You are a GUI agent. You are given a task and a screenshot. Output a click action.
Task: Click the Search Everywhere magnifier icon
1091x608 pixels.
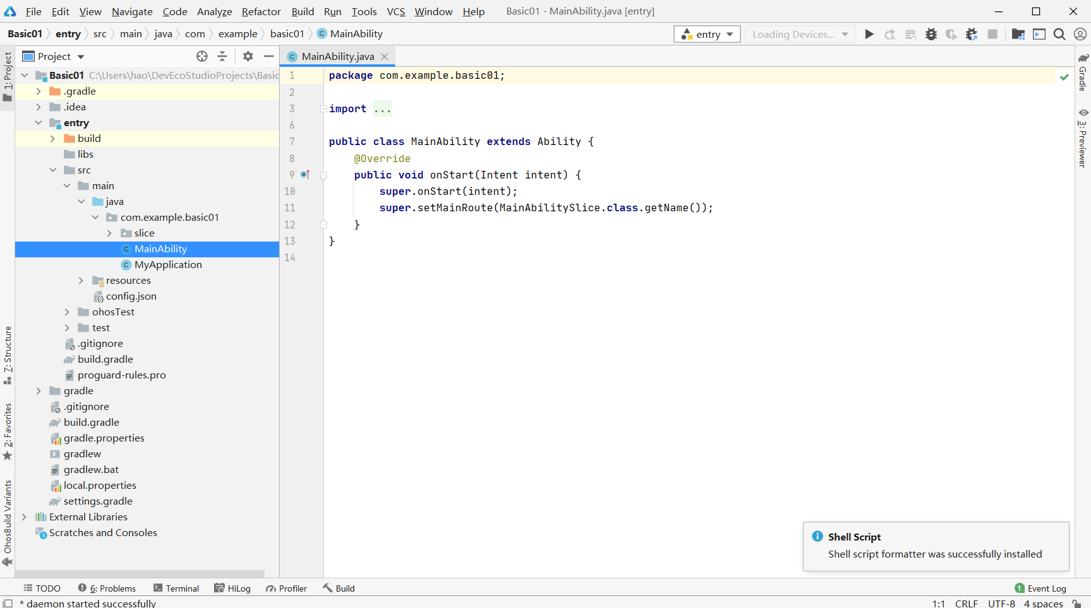click(x=1059, y=34)
